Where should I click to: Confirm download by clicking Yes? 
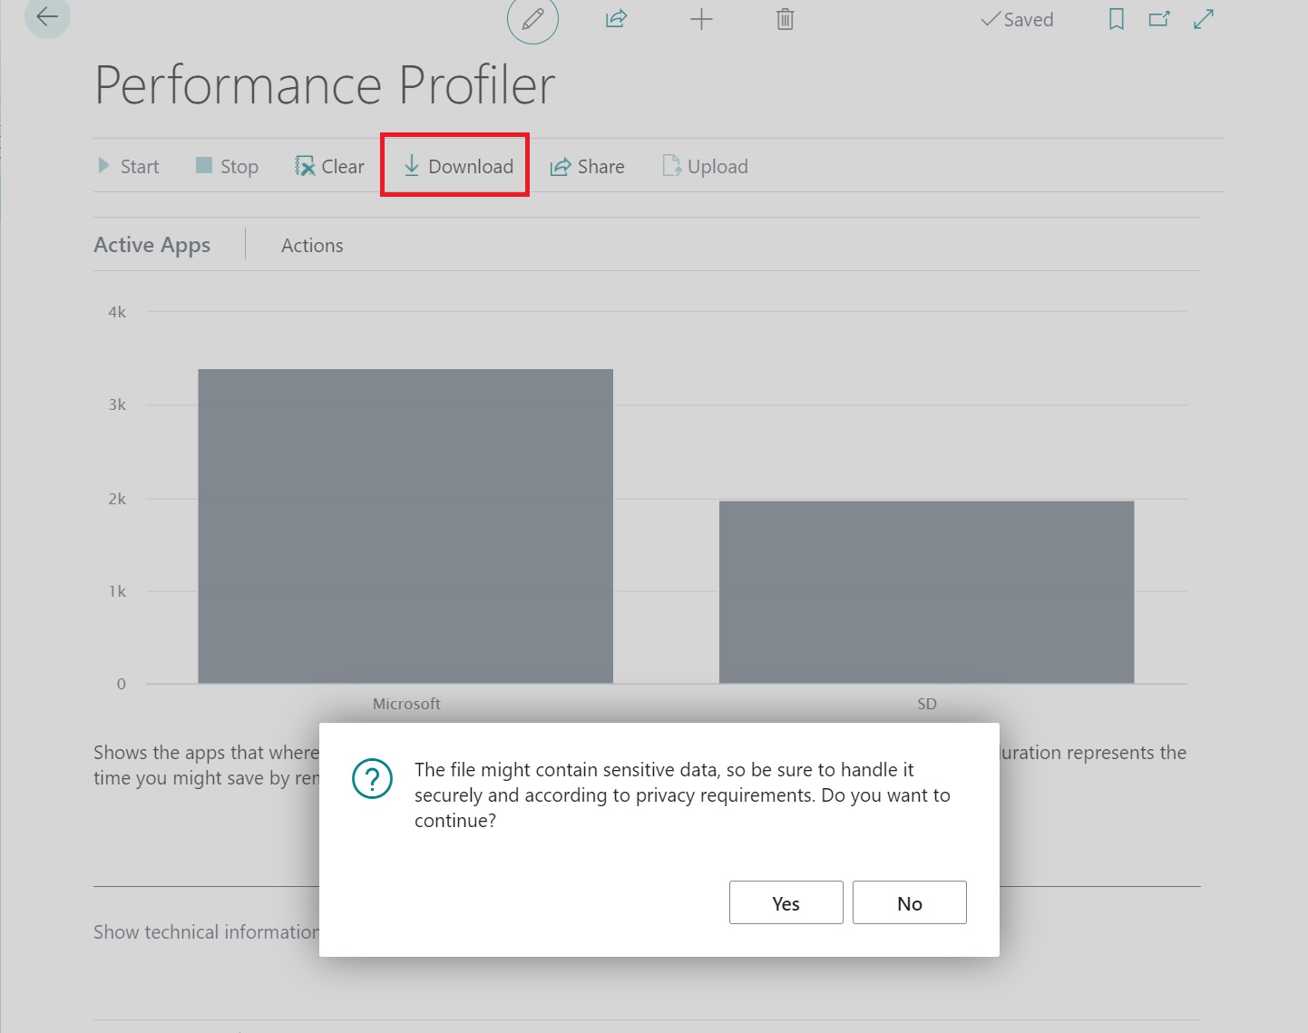[x=785, y=902]
